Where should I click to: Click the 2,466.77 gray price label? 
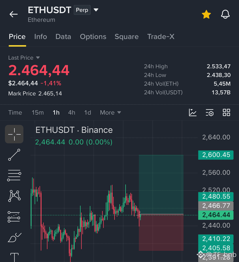point(216,206)
